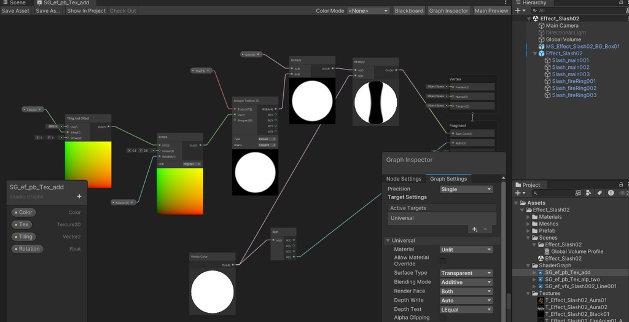Click the Search by Import Log Type icon

611,193
